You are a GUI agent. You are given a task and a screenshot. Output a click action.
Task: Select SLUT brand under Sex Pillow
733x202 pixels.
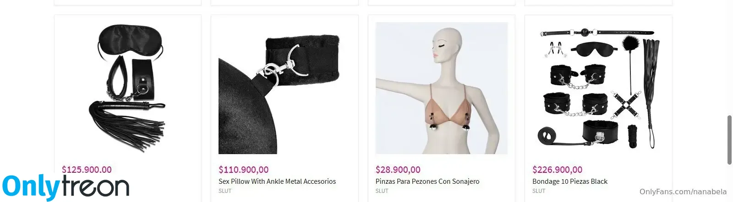(x=225, y=191)
